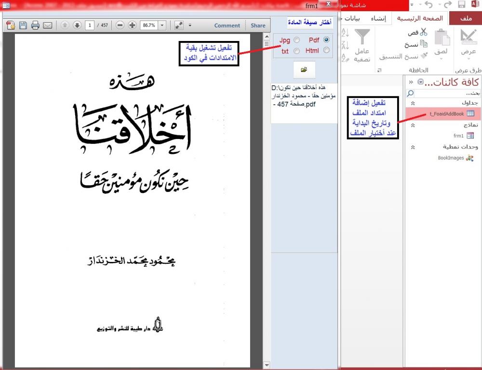Open the Comment pane in PDF viewer
482x370 pixels.
pyautogui.click(x=227, y=26)
